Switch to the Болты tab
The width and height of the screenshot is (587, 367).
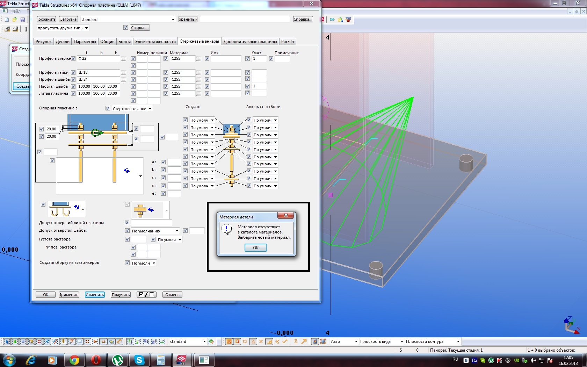[x=124, y=42]
